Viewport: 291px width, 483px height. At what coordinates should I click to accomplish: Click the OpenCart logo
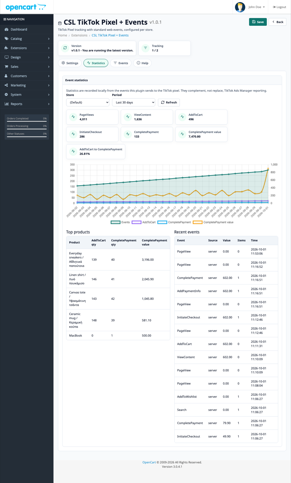[x=26, y=7]
